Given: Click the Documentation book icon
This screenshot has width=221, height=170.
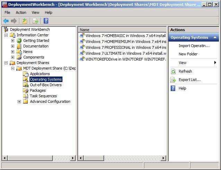Looking at the screenshot, I should tap(19, 46).
